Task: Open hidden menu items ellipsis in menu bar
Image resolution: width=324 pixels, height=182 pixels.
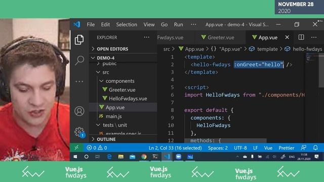Action: 193,24
